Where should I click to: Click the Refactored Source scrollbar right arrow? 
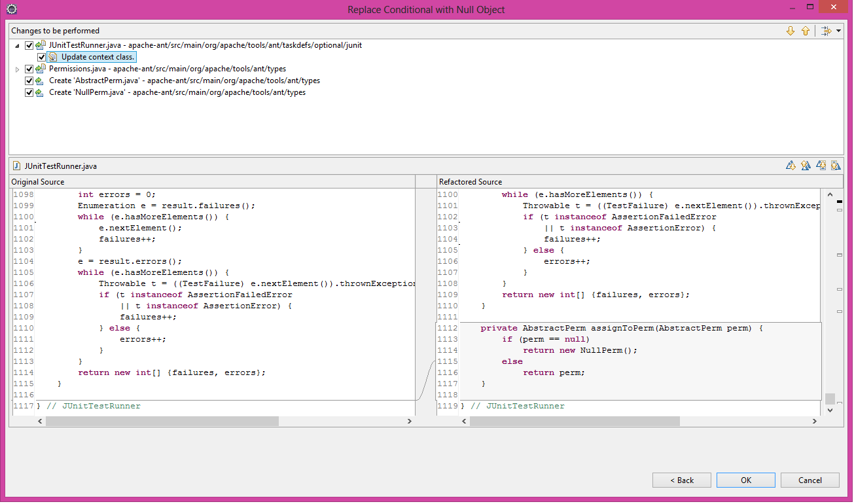(x=816, y=421)
